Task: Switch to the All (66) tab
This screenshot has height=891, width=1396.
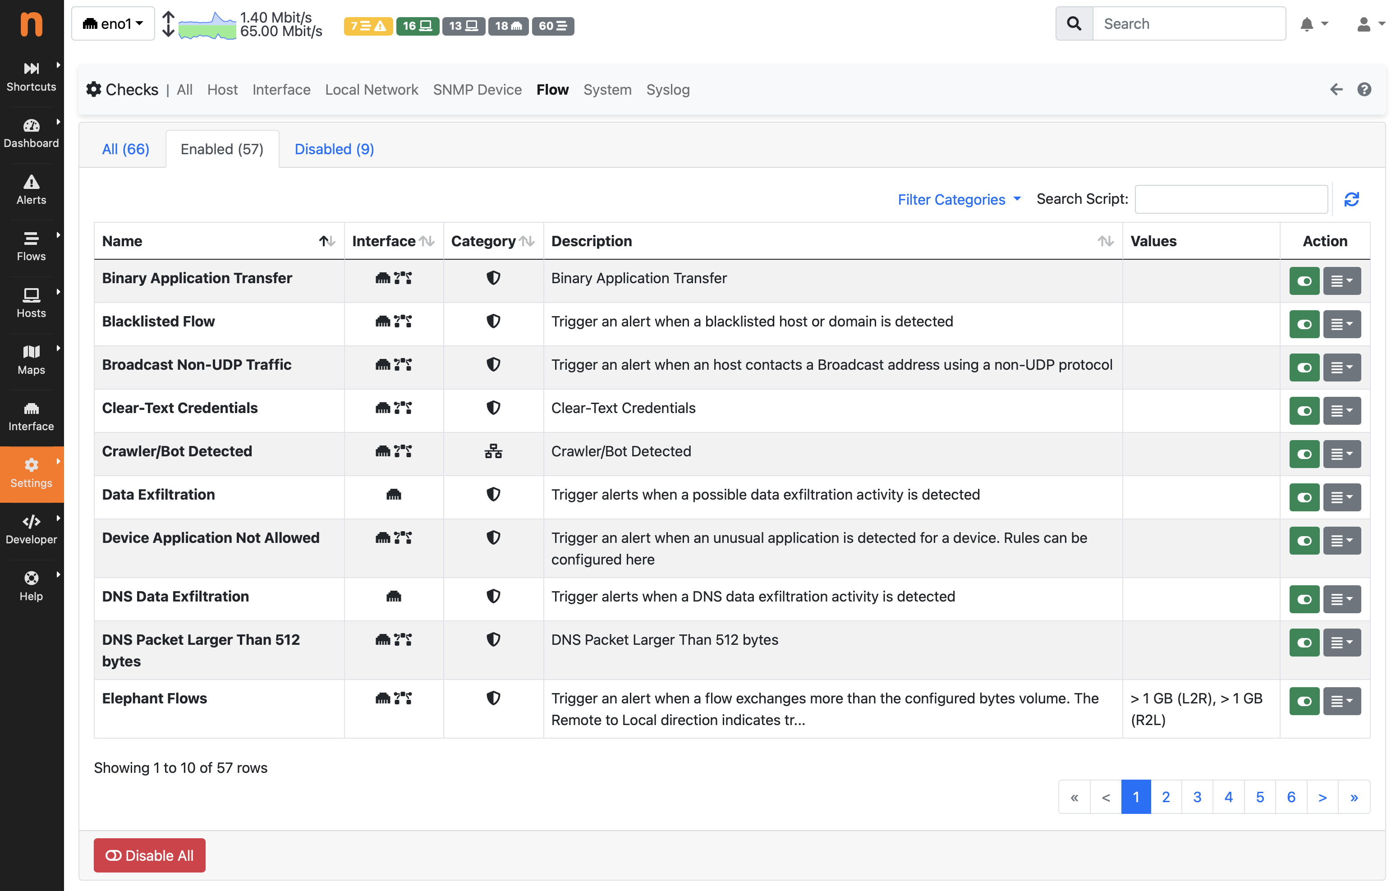Action: coord(126,149)
